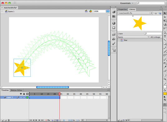Toggle Onion Skin Outlines button
This screenshot has width=167, height=122.
coord(55,120)
